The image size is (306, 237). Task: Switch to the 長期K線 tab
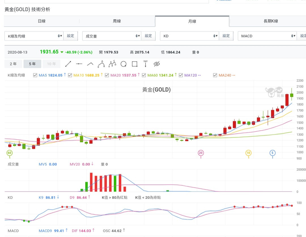[271, 21]
